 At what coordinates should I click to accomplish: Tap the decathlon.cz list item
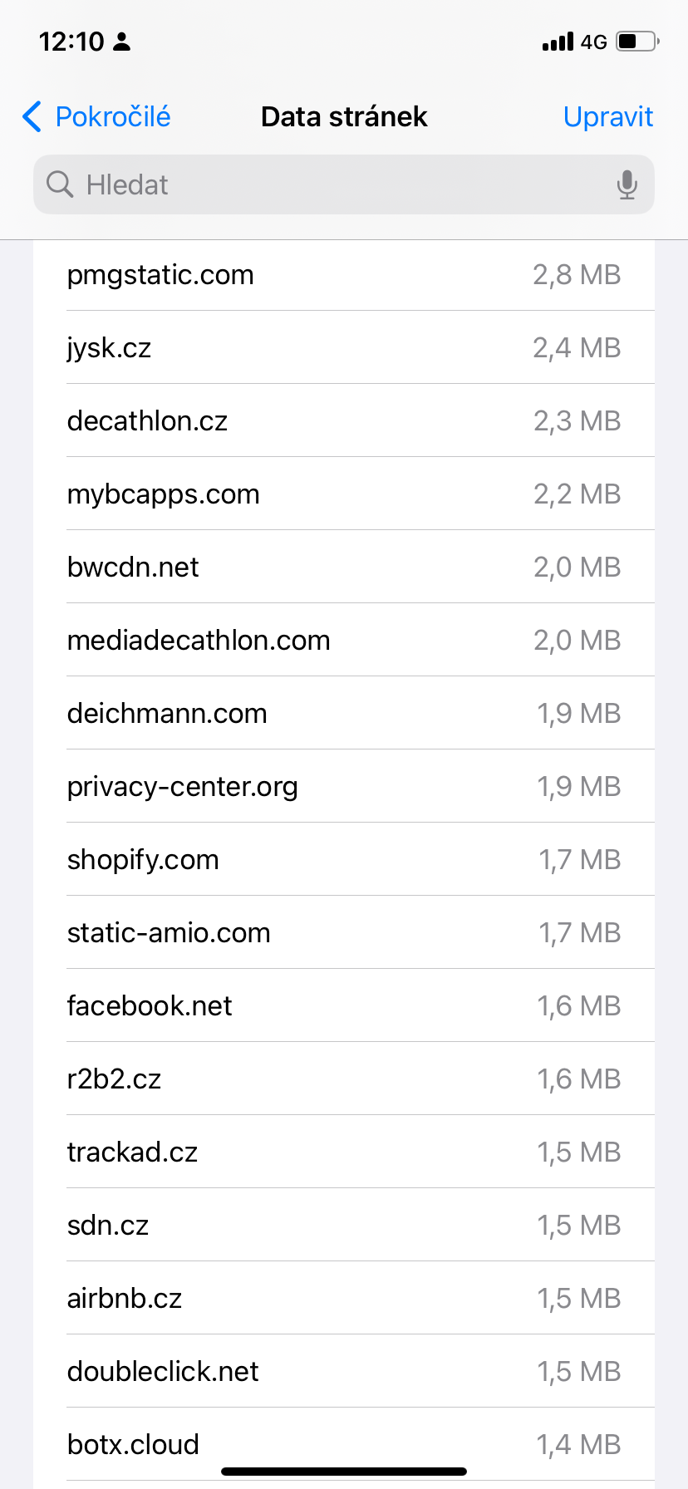[x=344, y=421]
